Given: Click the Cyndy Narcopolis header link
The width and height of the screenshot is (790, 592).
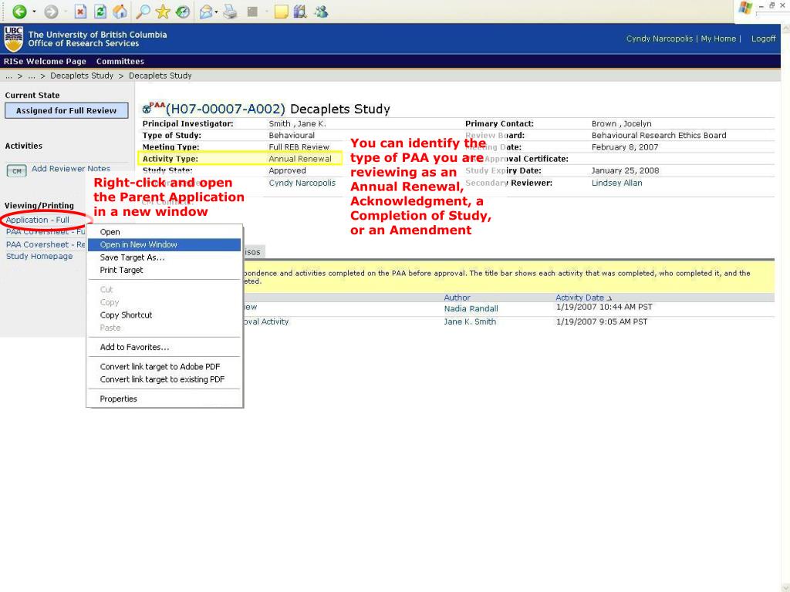Looking at the screenshot, I should coord(659,39).
